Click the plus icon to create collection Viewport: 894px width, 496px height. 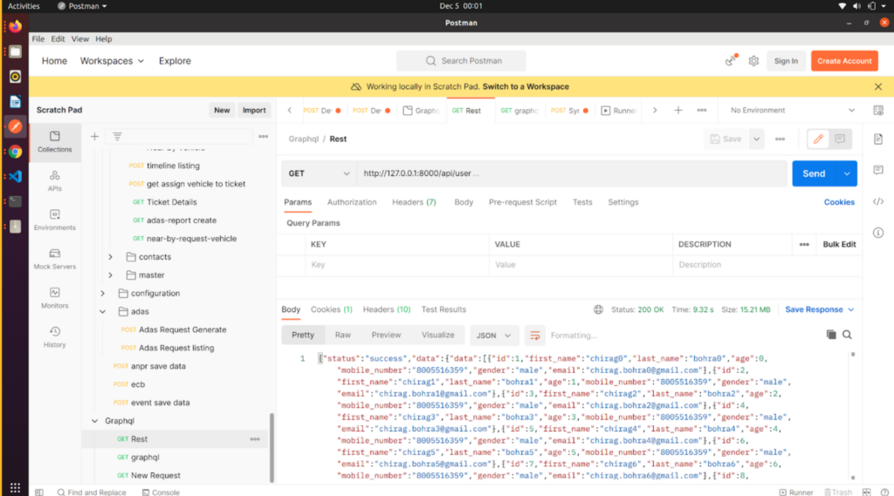coord(94,137)
